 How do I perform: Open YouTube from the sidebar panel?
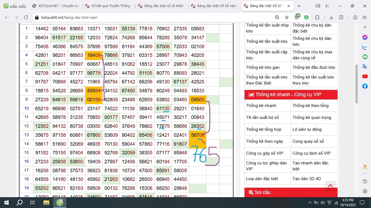[x=365, y=77]
